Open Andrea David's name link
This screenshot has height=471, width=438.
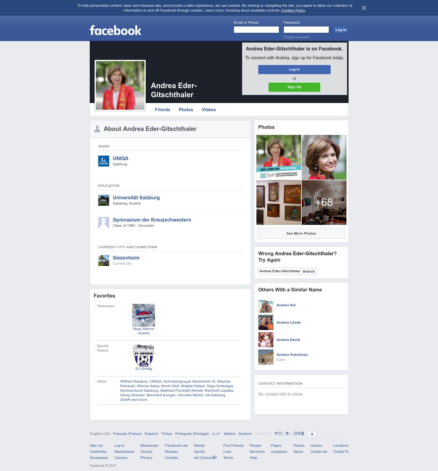[x=288, y=340]
